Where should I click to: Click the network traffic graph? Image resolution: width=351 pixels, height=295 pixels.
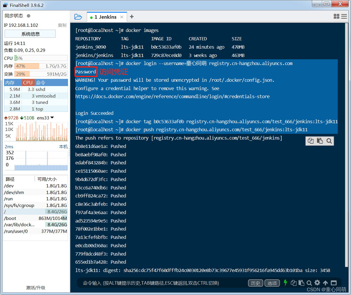pyautogui.click(x=42, y=131)
